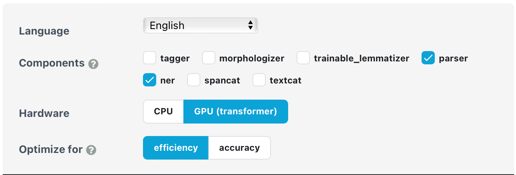Click the question mark beside Optimize for
The height and width of the screenshot is (175, 516).
[91, 150]
